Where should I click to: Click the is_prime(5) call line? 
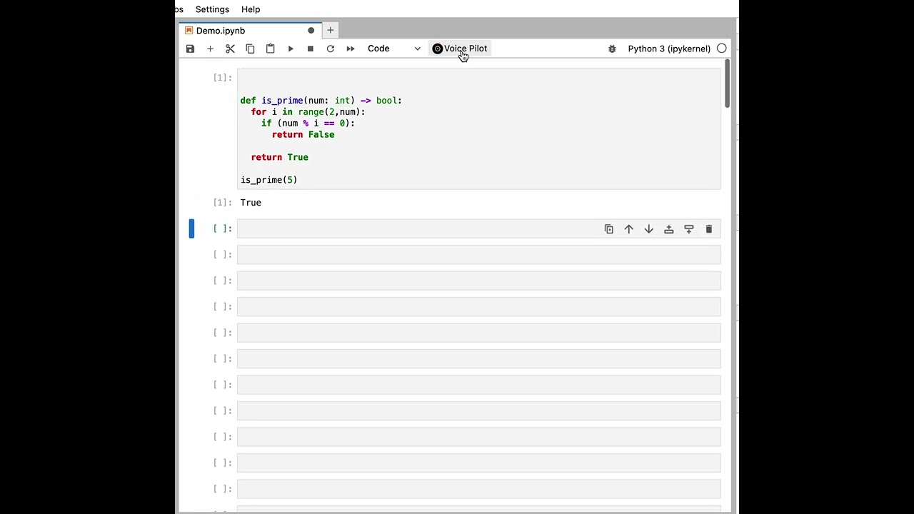pyautogui.click(x=268, y=180)
